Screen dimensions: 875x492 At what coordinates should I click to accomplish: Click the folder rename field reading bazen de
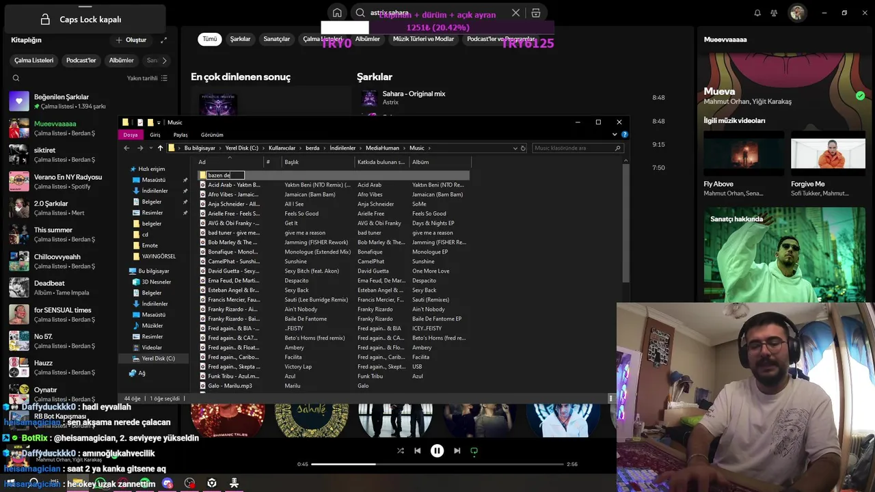[225, 176]
